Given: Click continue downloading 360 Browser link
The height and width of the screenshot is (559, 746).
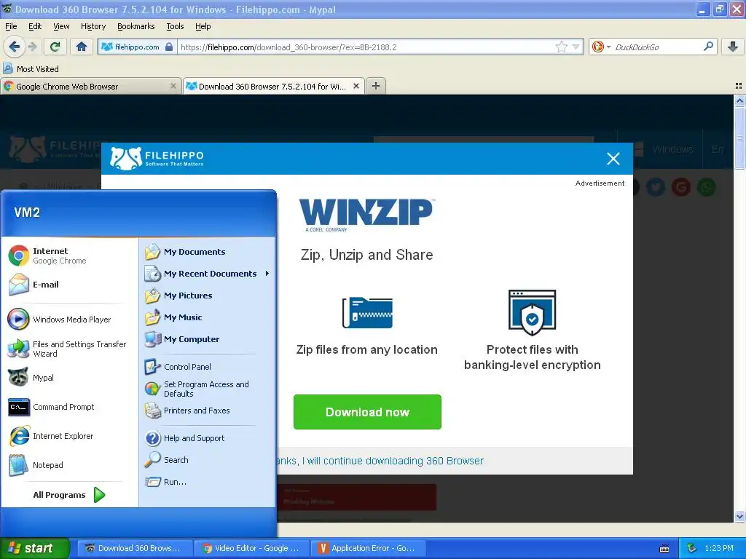Looking at the screenshot, I should [380, 461].
